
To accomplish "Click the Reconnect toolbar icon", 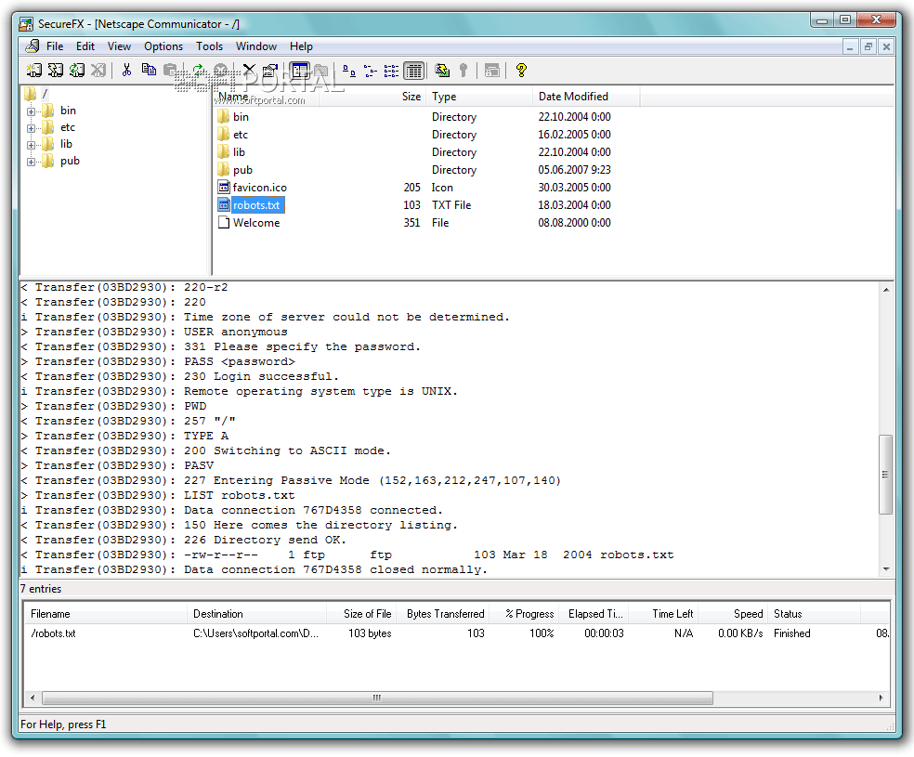I will (77, 71).
